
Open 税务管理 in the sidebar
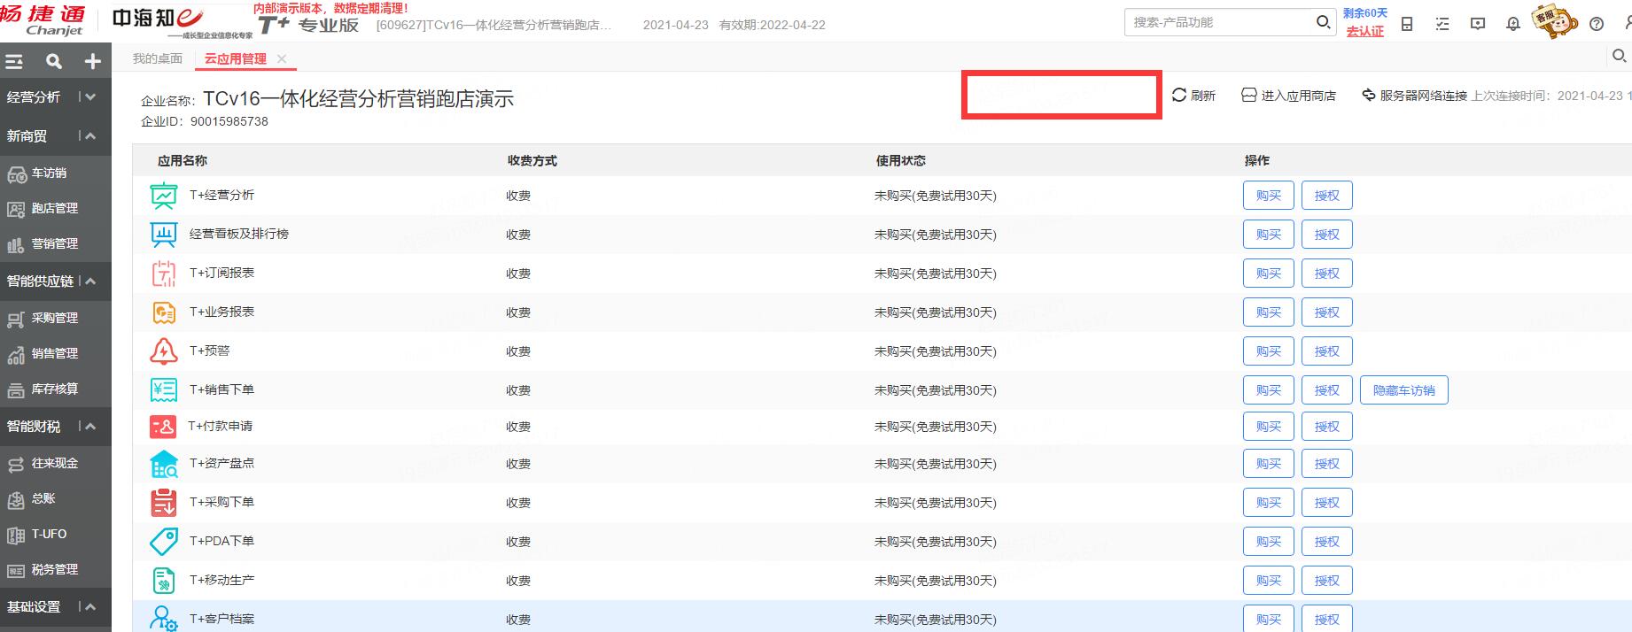point(56,570)
